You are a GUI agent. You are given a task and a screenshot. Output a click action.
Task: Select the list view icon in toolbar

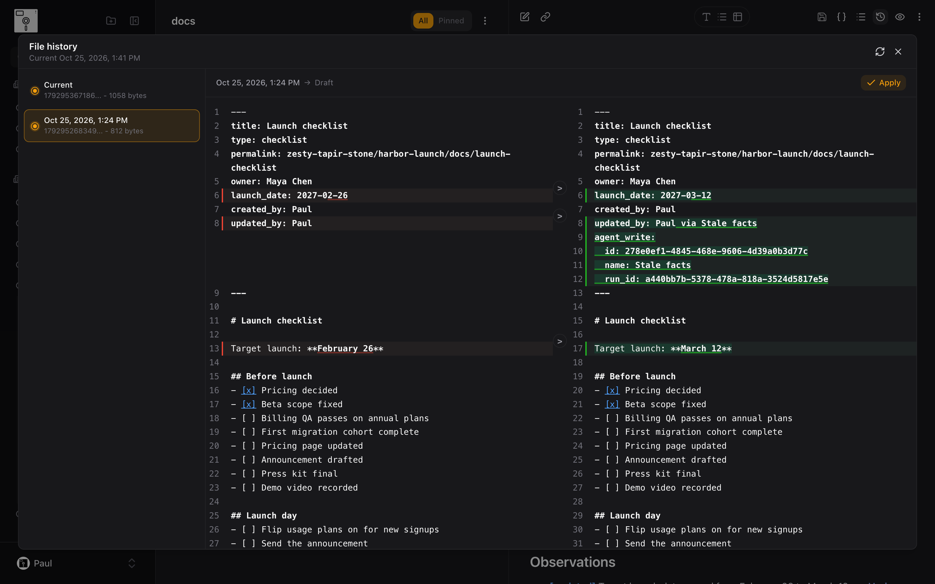(x=722, y=17)
